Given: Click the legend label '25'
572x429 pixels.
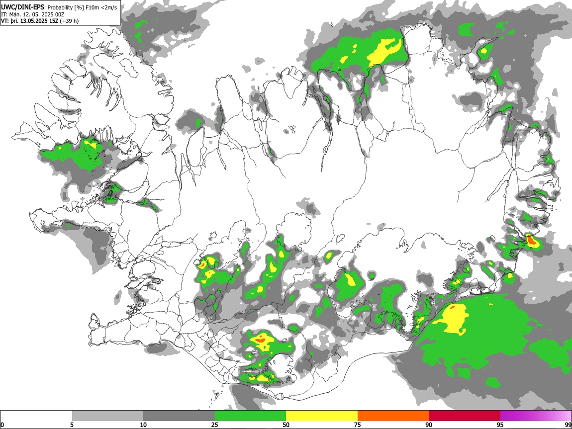Looking at the screenshot, I should pos(215,425).
